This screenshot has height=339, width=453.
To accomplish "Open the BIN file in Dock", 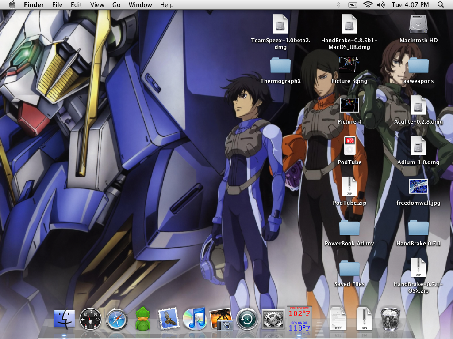I will [x=365, y=319].
